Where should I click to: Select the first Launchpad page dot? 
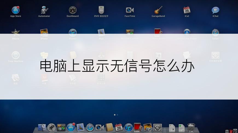[115, 115]
